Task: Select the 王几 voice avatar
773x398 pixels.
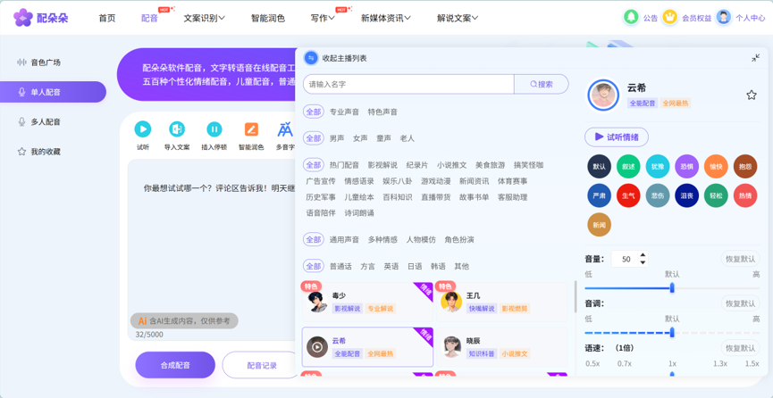Action: pyautogui.click(x=451, y=302)
